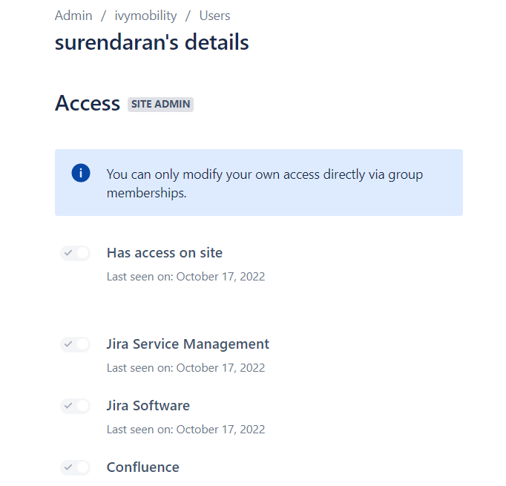The image size is (506, 486).
Task: Toggle the Jira Software access switch
Action: click(x=75, y=406)
